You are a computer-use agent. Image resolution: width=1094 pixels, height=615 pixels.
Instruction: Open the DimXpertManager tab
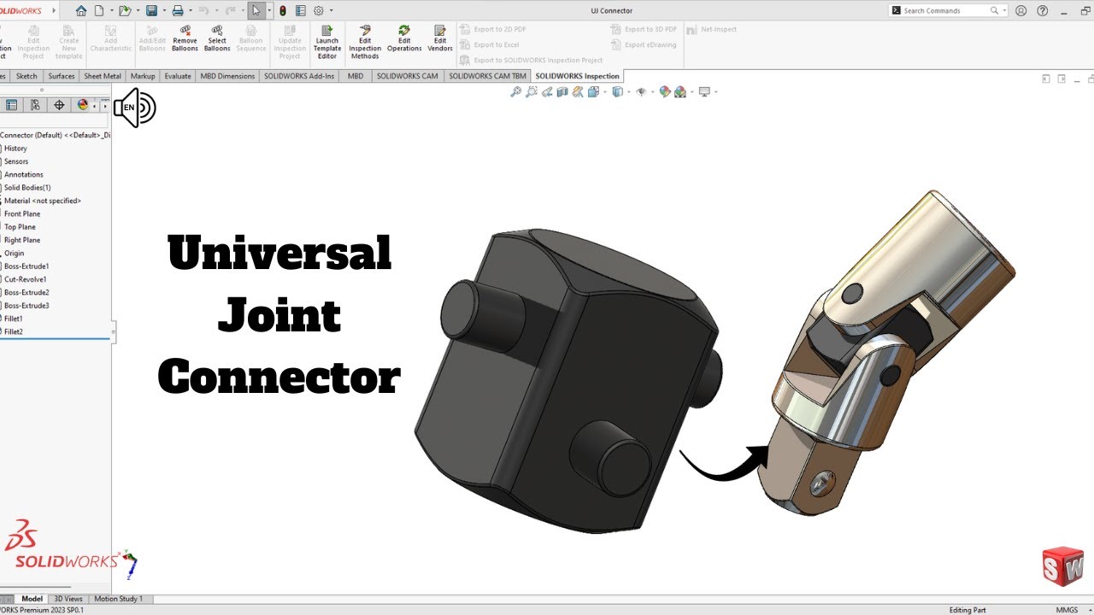(x=59, y=105)
